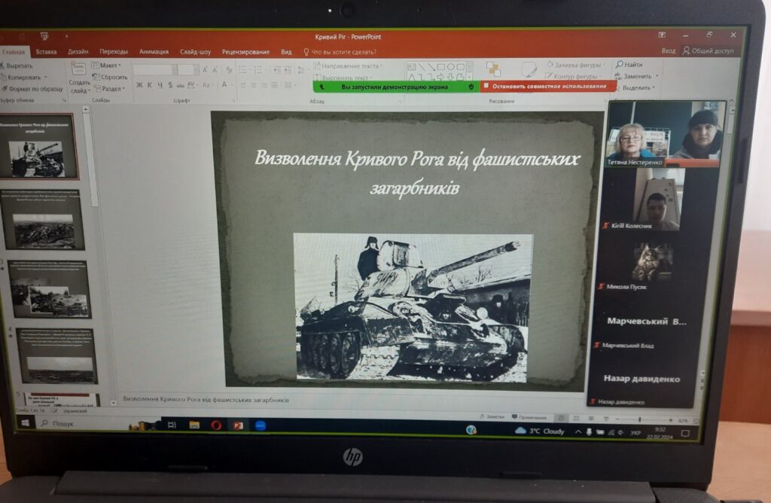771x503 pixels.
Task: Click the Tell me (Что вы хотите сделать) box
Action: click(340, 52)
